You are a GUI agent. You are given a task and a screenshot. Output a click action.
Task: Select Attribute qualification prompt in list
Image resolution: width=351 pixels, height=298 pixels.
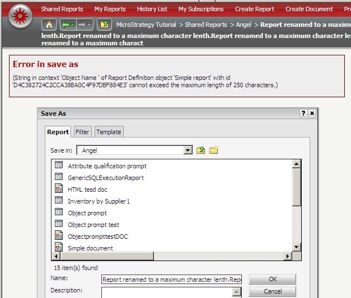pyautogui.click(x=107, y=166)
